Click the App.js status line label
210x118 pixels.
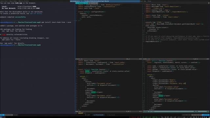pos(78,111)
